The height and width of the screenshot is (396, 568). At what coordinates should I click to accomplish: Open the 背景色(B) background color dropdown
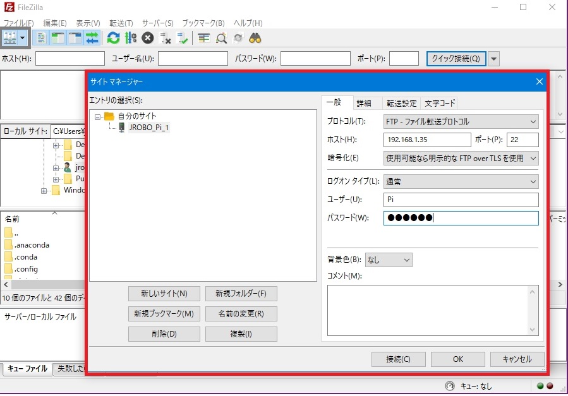[389, 260]
